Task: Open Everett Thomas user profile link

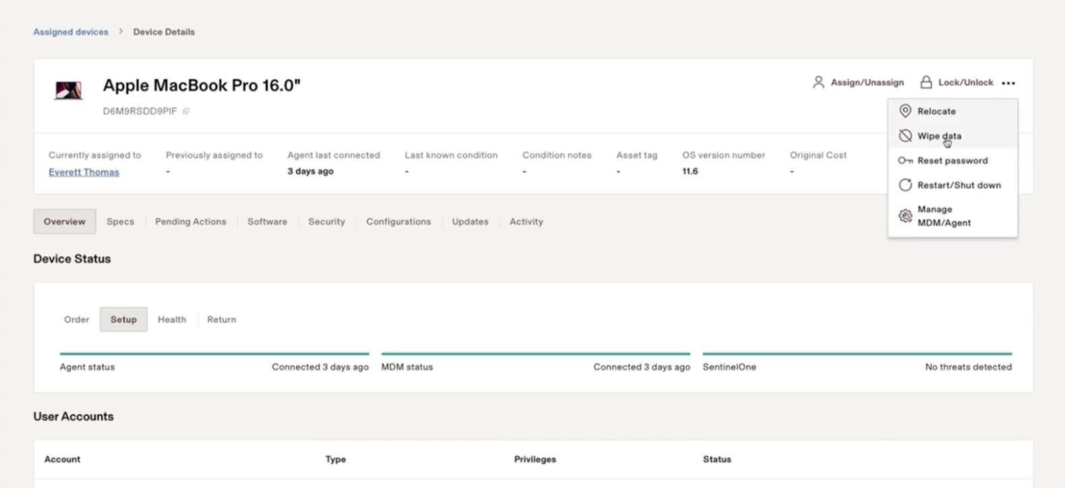Action: coord(84,172)
